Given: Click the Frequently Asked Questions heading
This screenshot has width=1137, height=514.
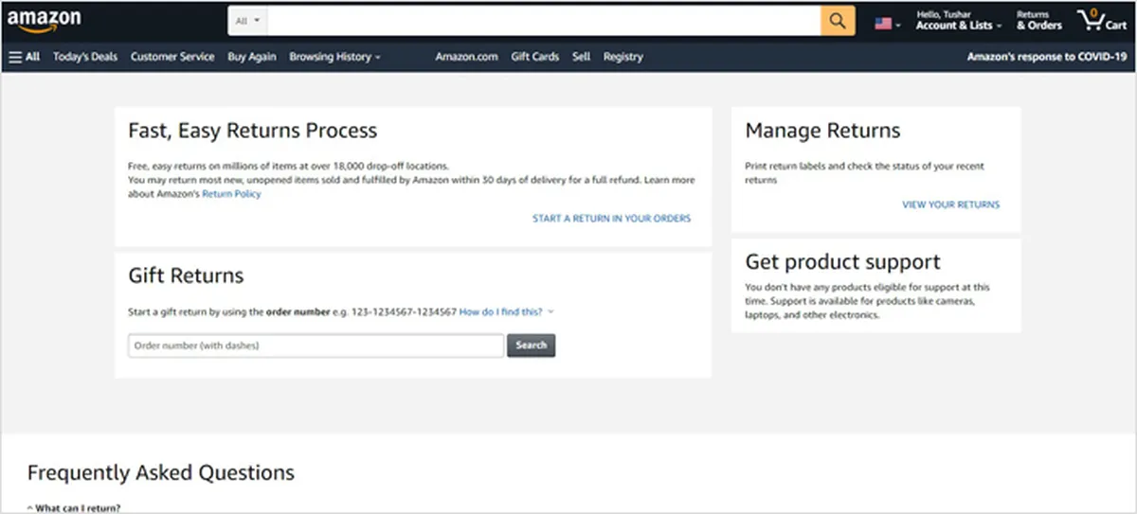Looking at the screenshot, I should (x=161, y=472).
